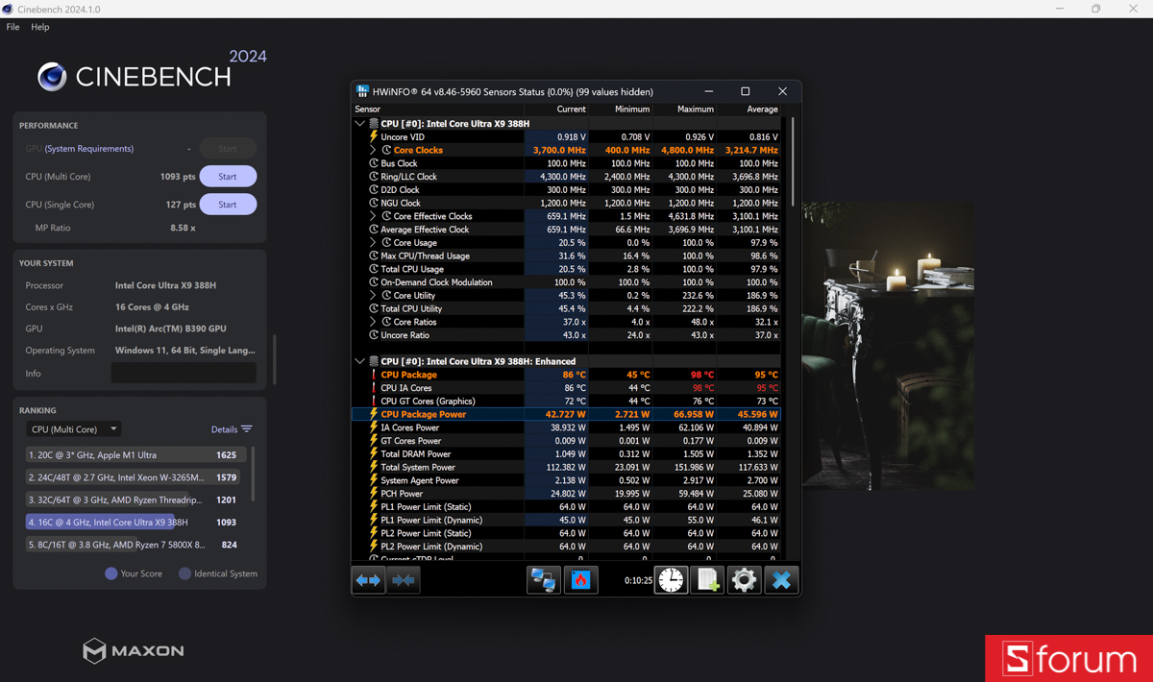The width and height of the screenshot is (1153, 682).
Task: Select the CPU GT Cores (Graphics) row
Action: 567,402
